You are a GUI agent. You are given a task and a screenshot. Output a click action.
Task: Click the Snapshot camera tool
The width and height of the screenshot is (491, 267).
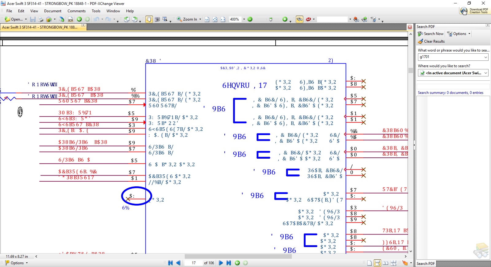pos(157,19)
